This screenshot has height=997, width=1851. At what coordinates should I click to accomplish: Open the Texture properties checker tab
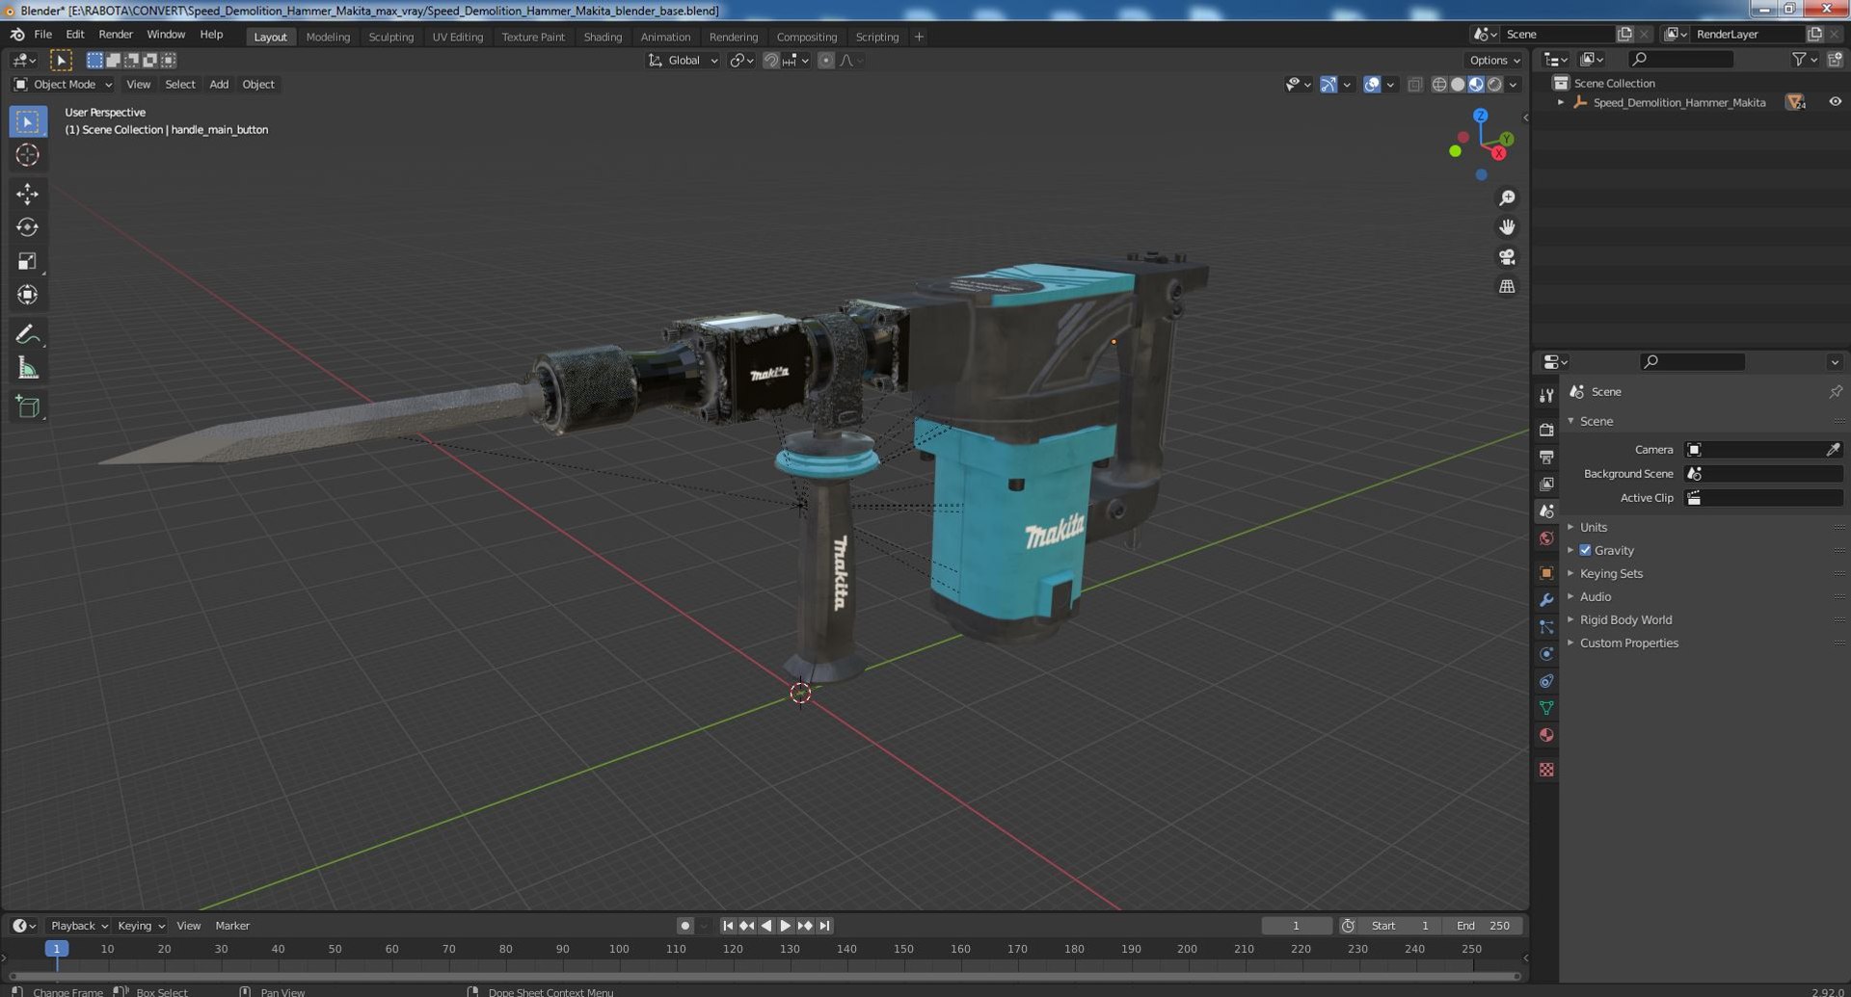pyautogui.click(x=1546, y=770)
